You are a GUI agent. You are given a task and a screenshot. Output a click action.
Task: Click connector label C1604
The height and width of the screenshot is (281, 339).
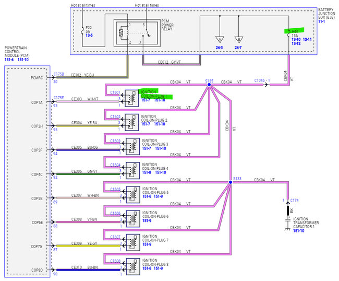coord(115,165)
